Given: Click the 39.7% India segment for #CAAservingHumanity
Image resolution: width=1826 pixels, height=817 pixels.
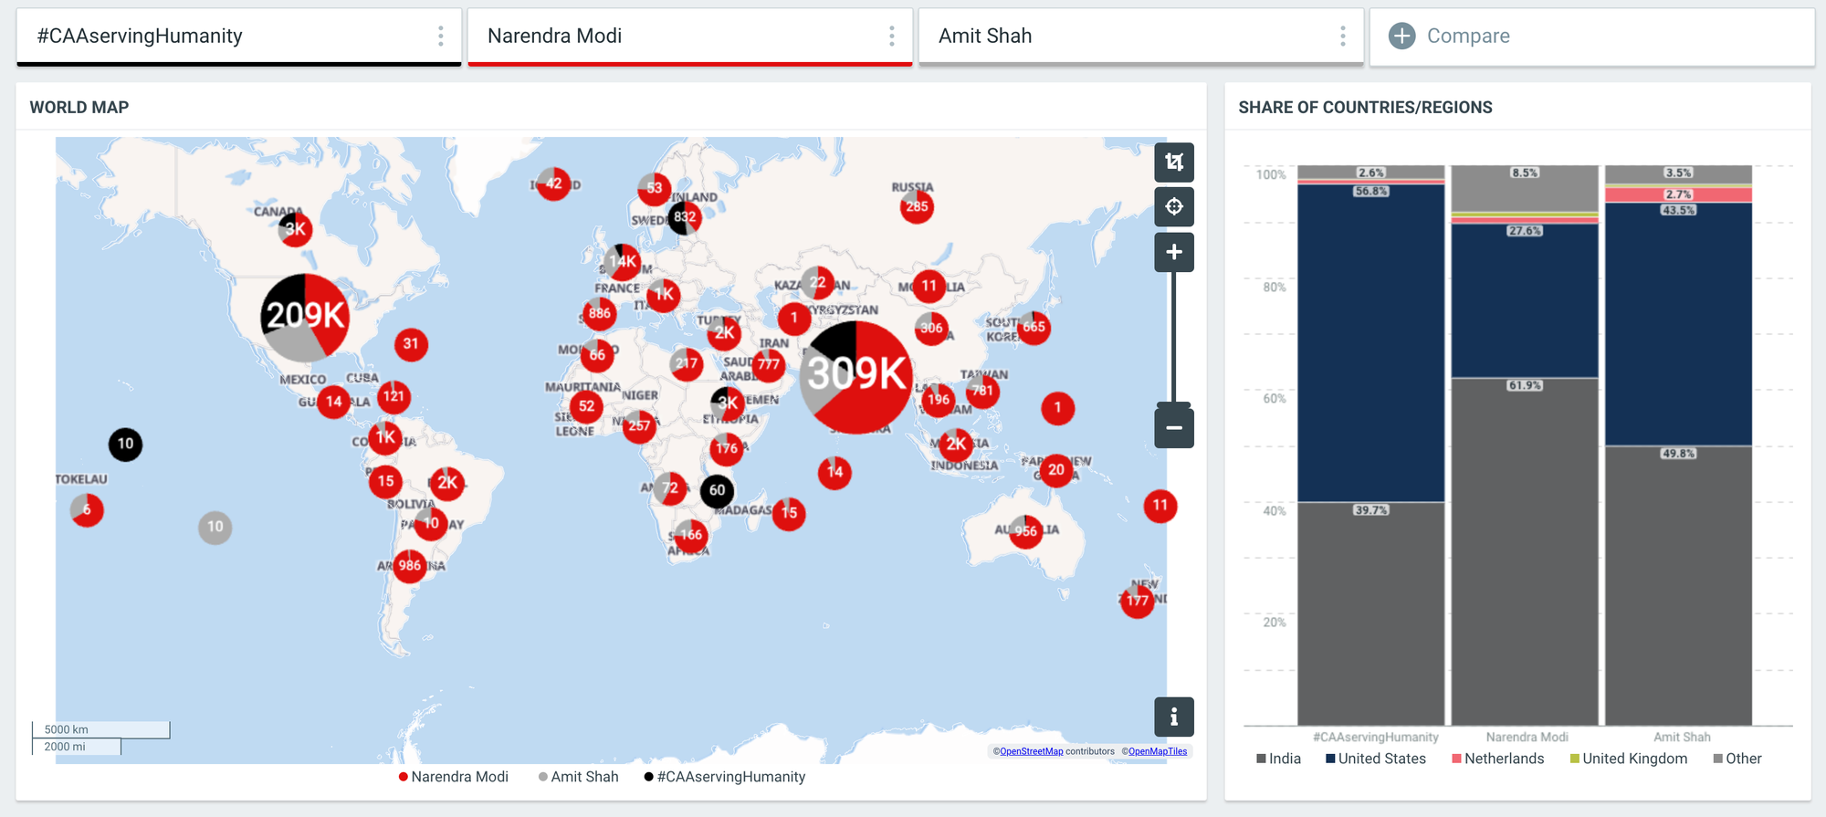Looking at the screenshot, I should coord(1370,613).
